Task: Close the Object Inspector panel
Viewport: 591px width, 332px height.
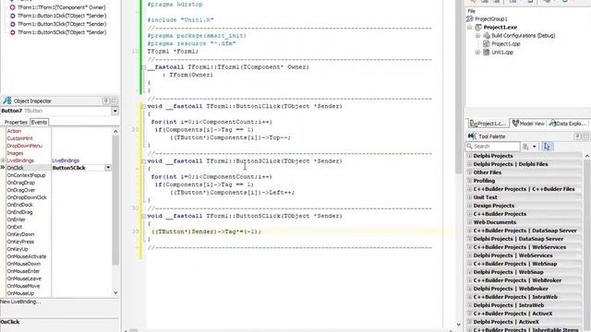Action: point(115,101)
